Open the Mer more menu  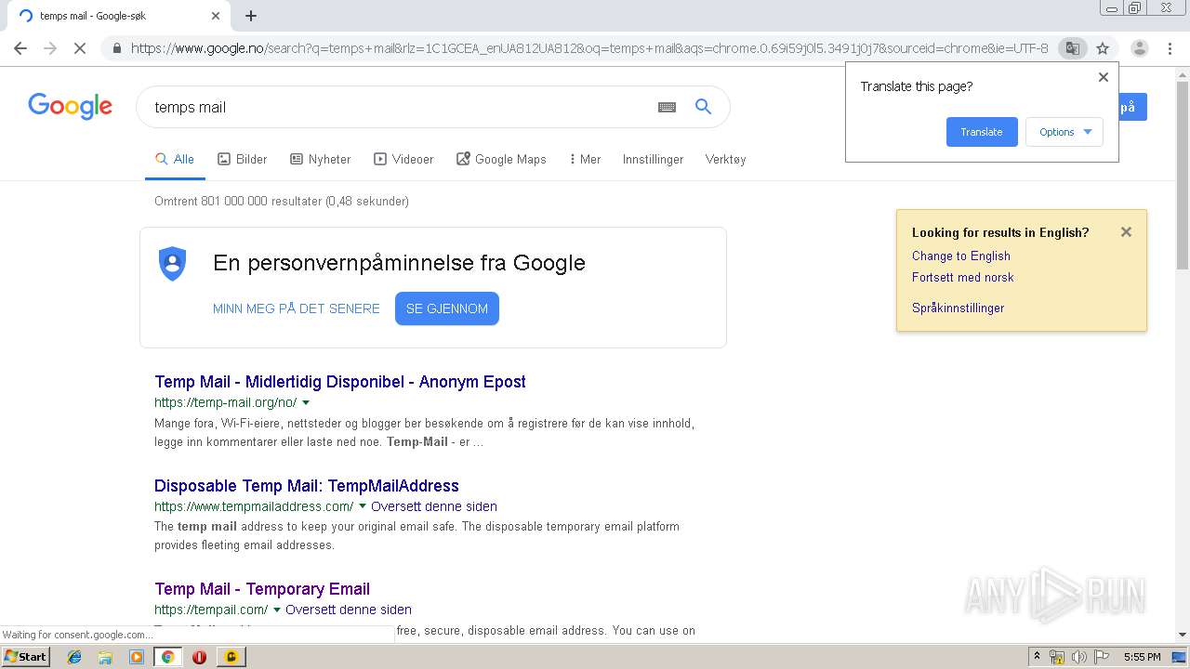pos(585,159)
